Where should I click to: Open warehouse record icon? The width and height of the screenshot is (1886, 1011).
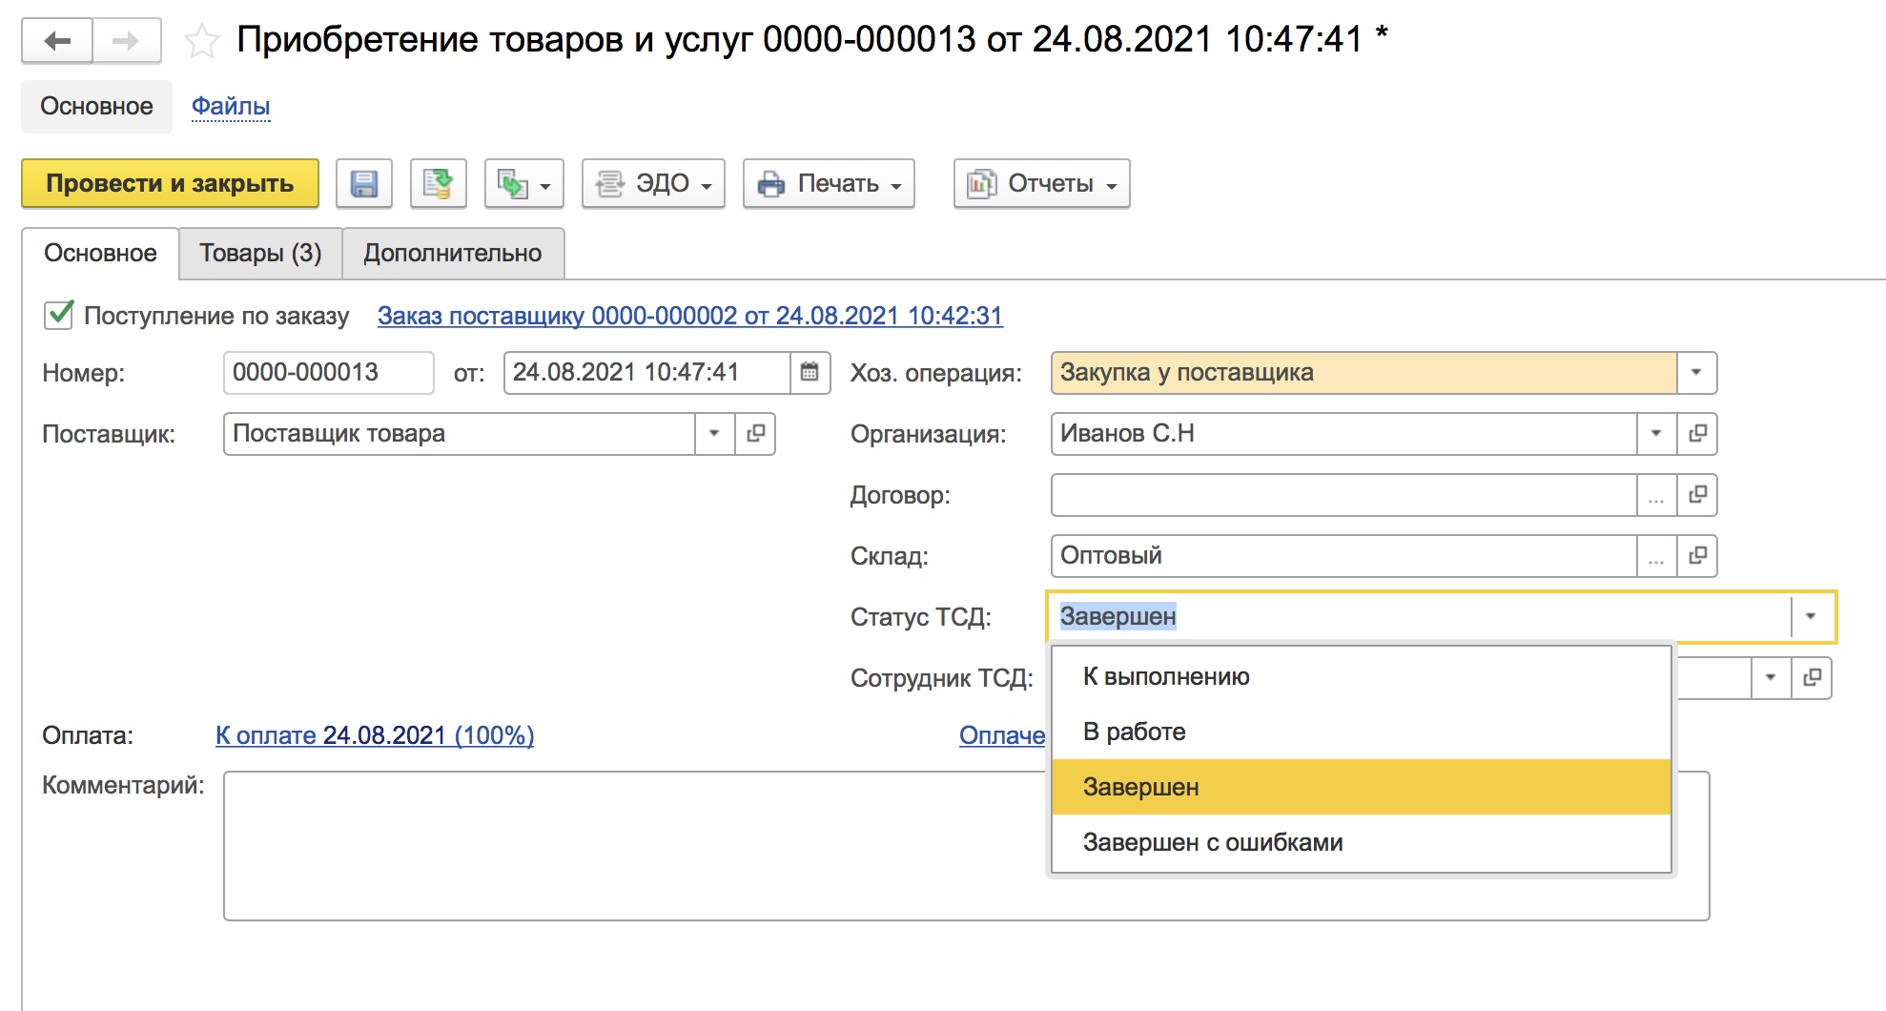[1697, 555]
